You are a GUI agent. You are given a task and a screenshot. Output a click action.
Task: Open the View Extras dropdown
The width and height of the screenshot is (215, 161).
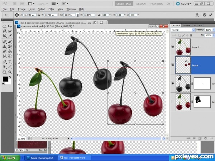pyautogui.click(x=31, y=4)
